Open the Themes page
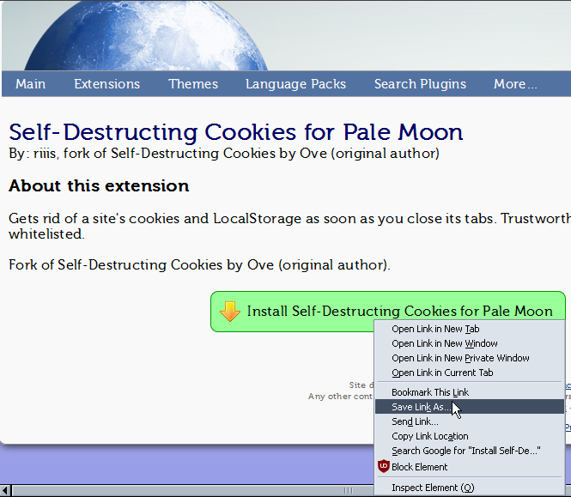 193,84
